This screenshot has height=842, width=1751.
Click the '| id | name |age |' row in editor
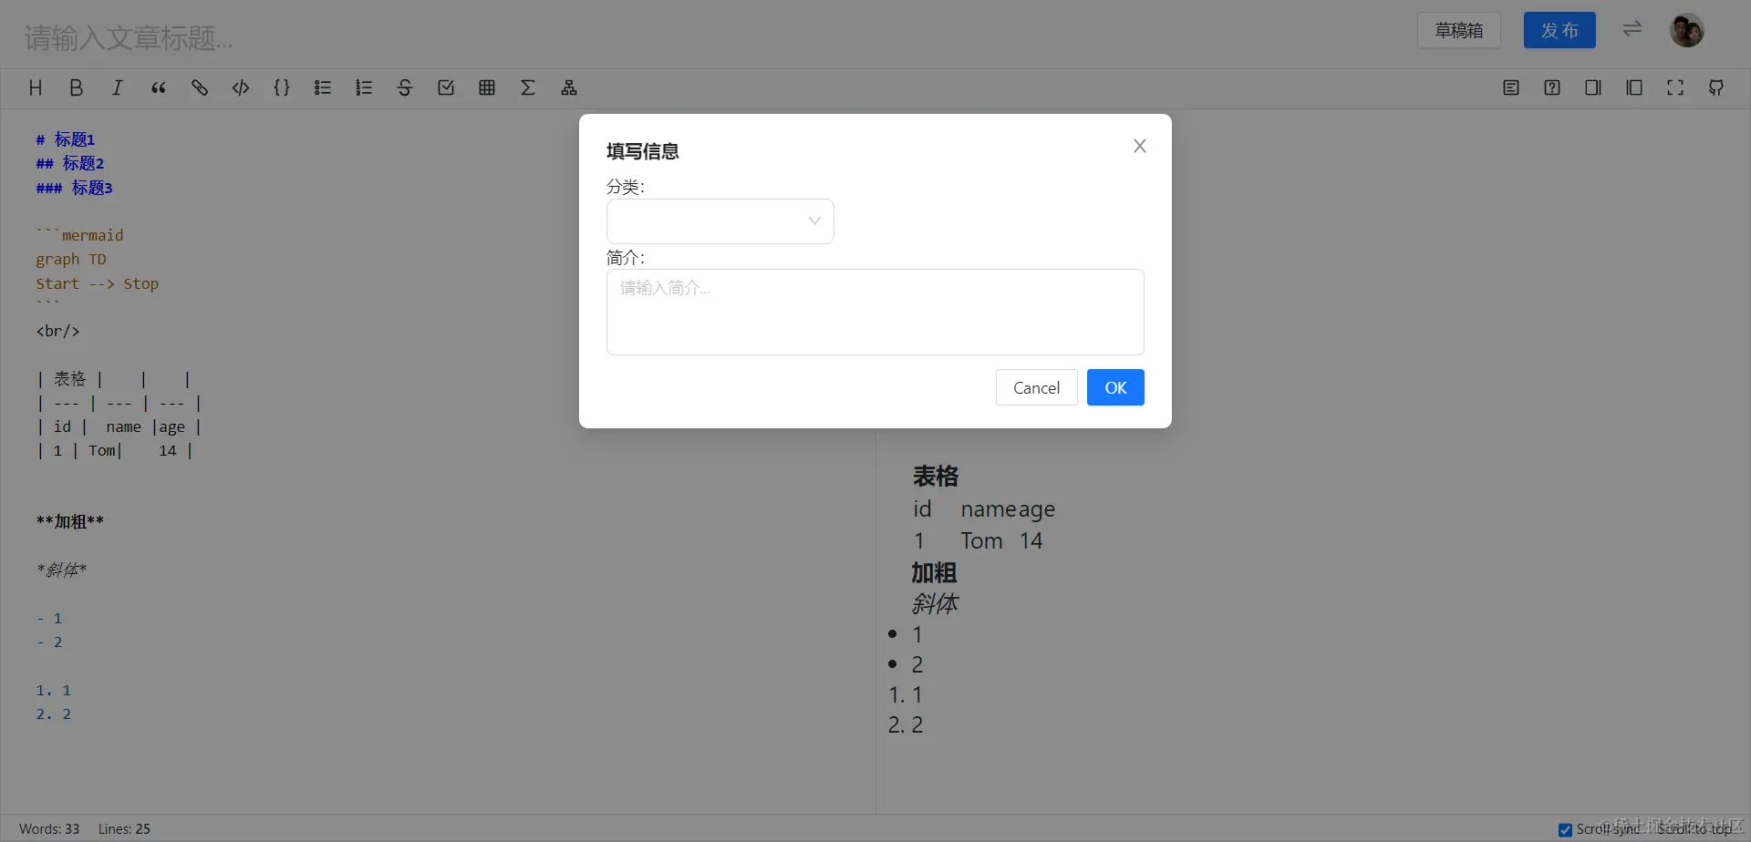click(119, 426)
